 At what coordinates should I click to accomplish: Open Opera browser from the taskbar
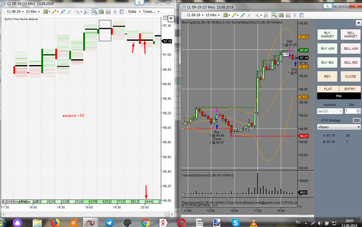181,223
